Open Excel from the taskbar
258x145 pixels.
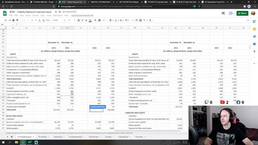pos(29,142)
